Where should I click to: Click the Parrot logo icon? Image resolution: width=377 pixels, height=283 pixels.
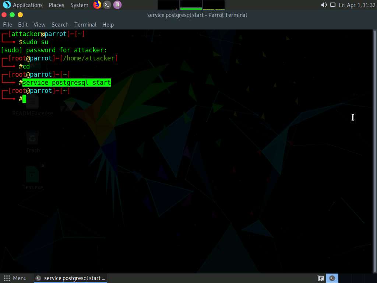click(7, 5)
